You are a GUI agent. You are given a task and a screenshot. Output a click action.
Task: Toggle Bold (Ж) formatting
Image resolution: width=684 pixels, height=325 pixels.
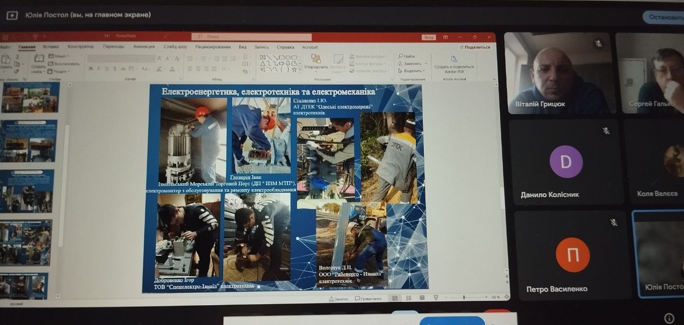tap(91, 69)
